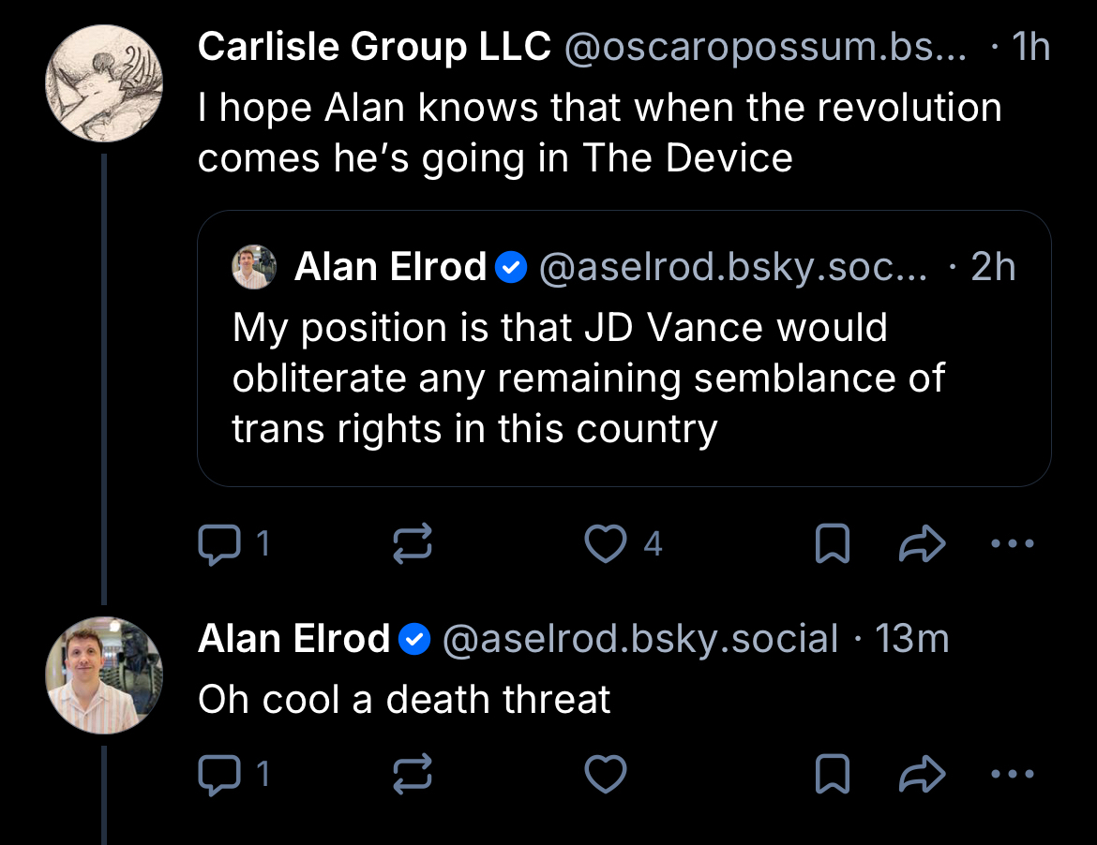Like Alan Elrod's "Oh cool" reply
The height and width of the screenshot is (845, 1097).
click(x=606, y=775)
